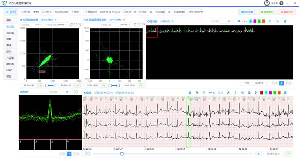The height and width of the screenshot is (162, 299).
Task: Check the 全选 select-all checkbox
Action: [x=242, y=83]
